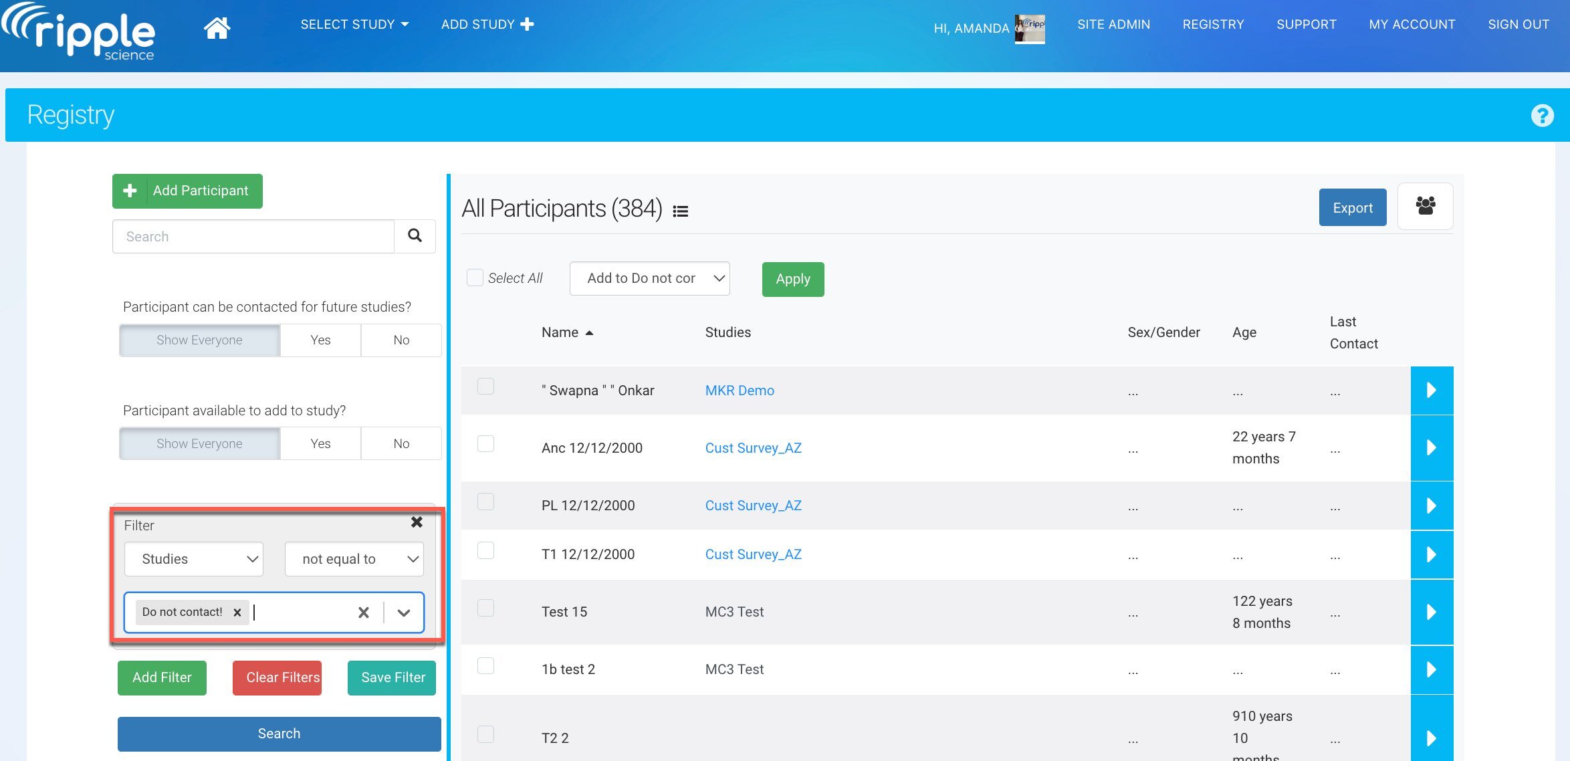The image size is (1570, 761).
Task: Check the Select All checkbox
Action: click(475, 278)
